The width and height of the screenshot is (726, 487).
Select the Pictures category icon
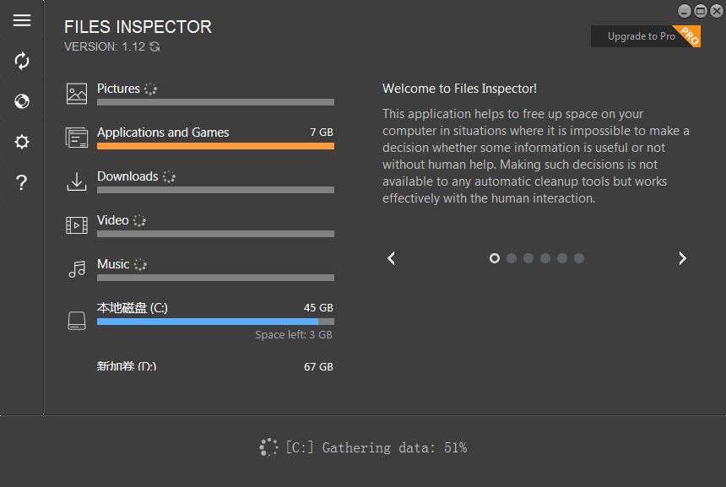[x=76, y=93]
